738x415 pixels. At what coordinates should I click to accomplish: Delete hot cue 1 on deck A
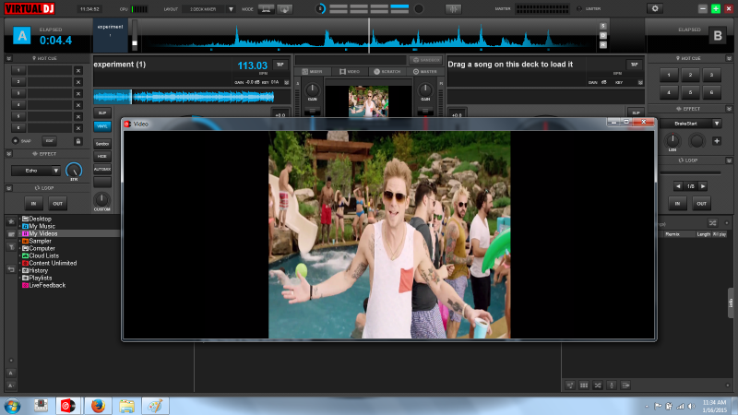pyautogui.click(x=78, y=70)
